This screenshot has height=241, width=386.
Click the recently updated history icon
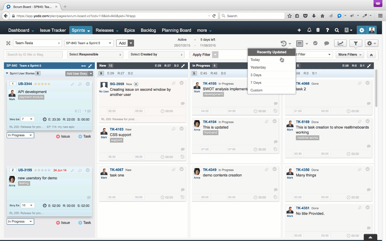point(283,43)
